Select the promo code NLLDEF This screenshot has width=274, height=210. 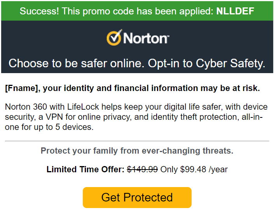(x=235, y=11)
